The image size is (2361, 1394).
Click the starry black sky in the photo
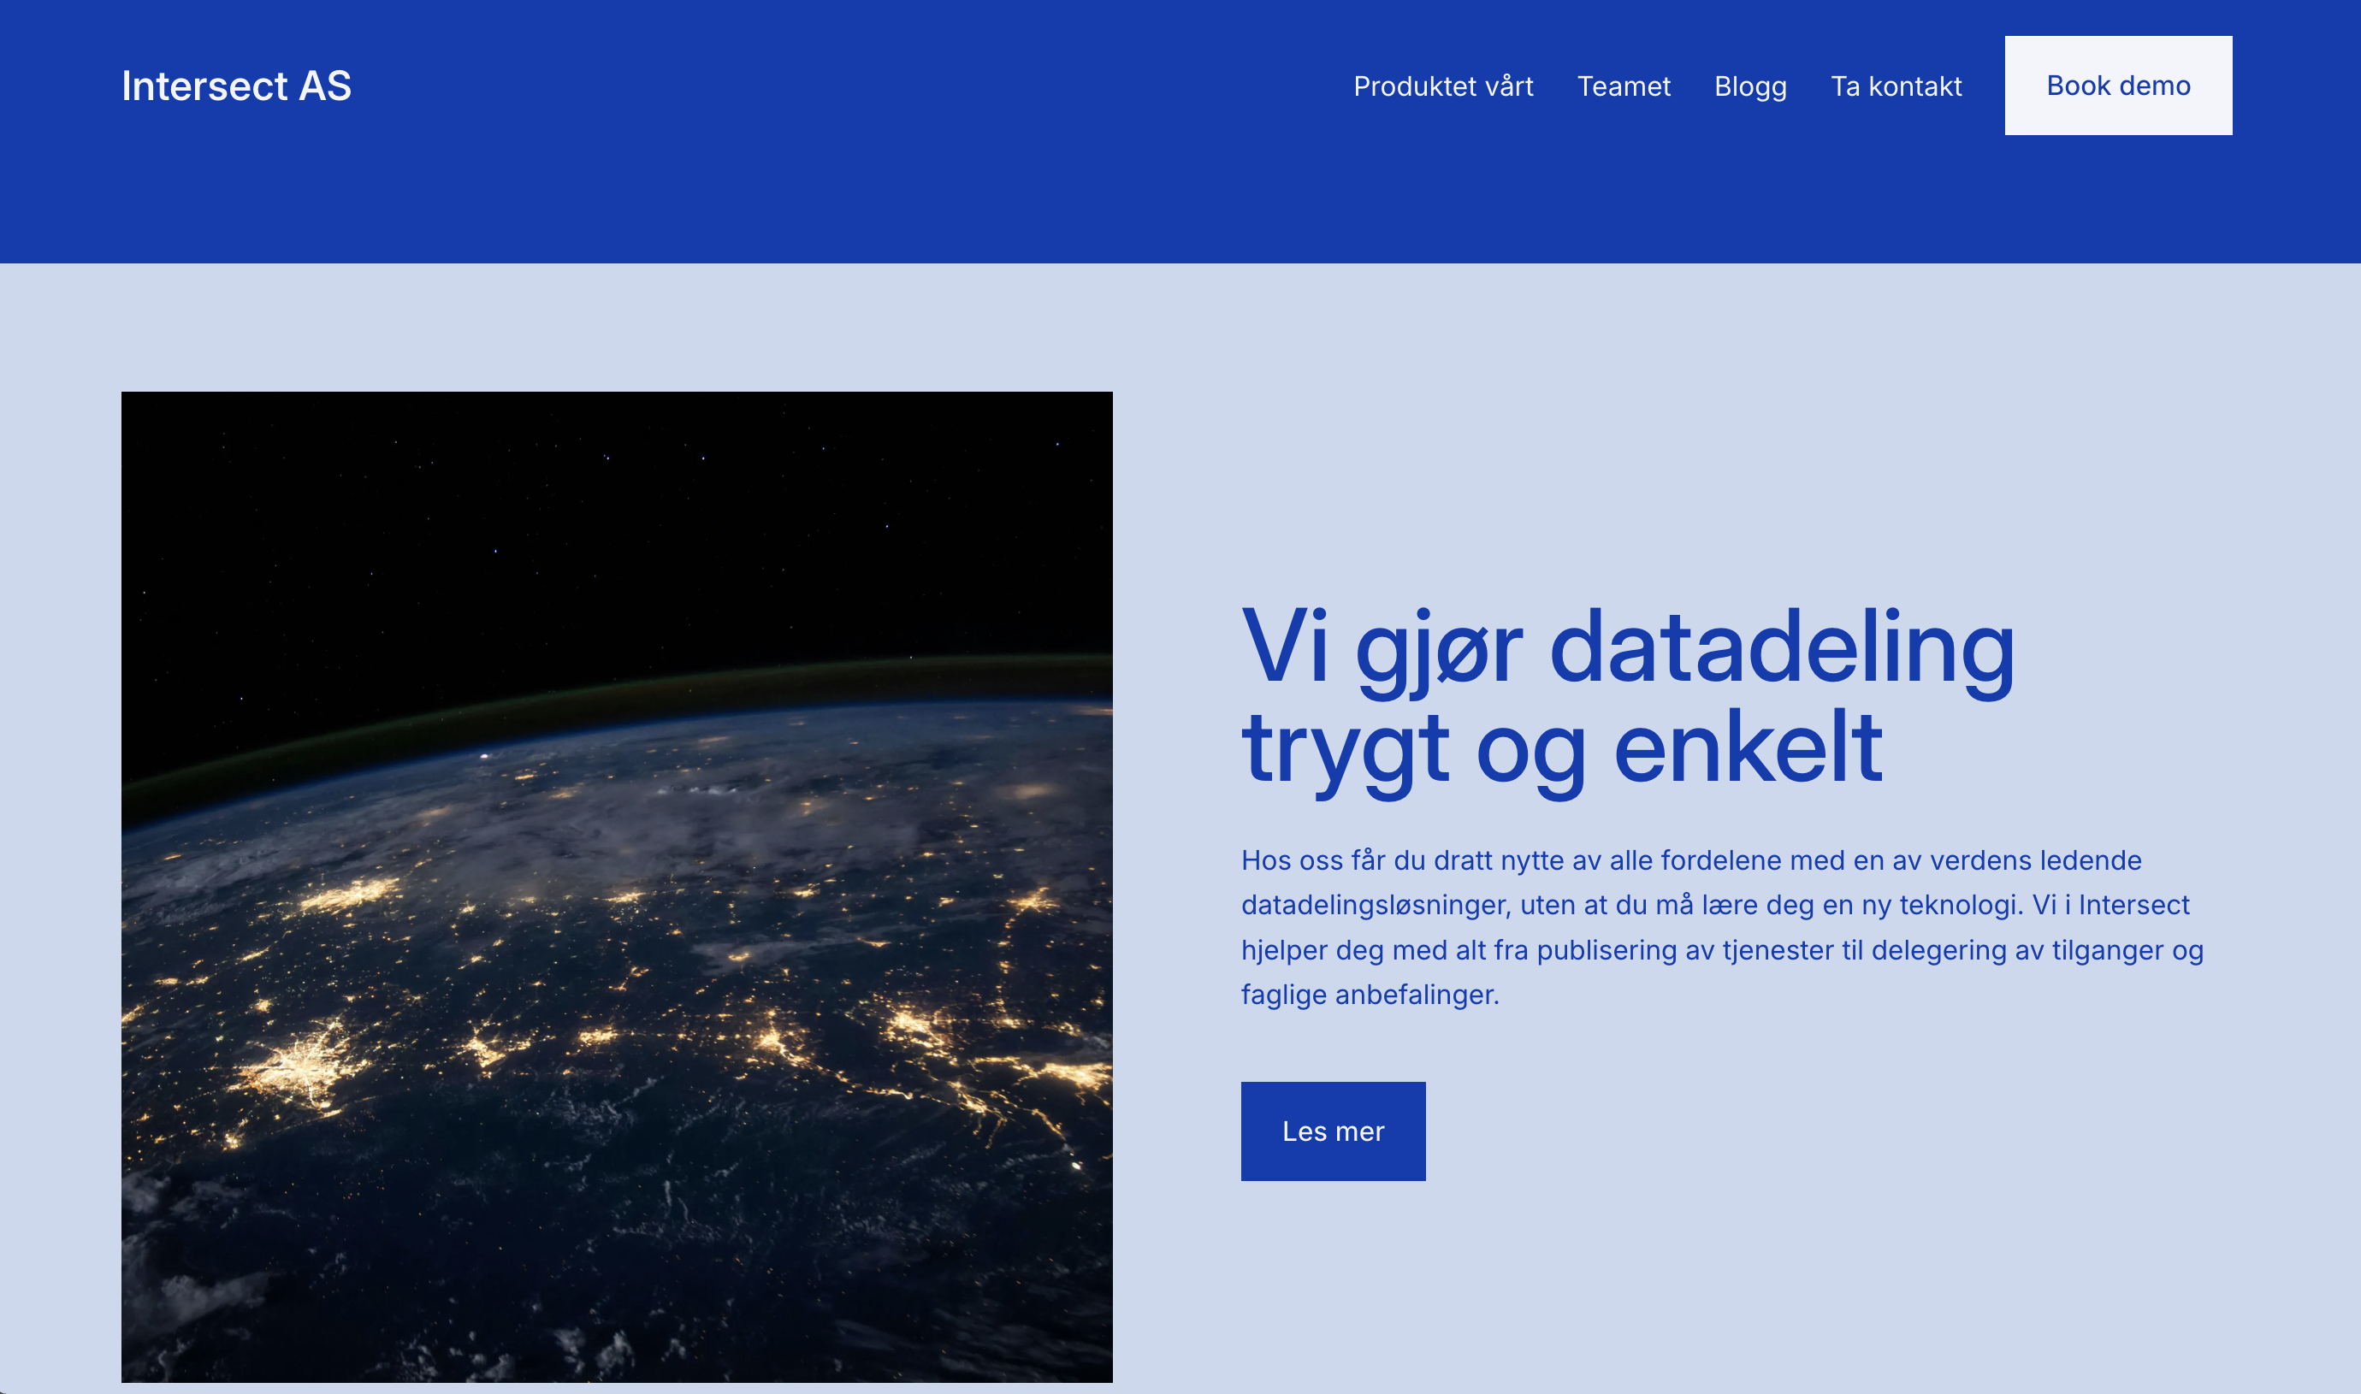616,517
